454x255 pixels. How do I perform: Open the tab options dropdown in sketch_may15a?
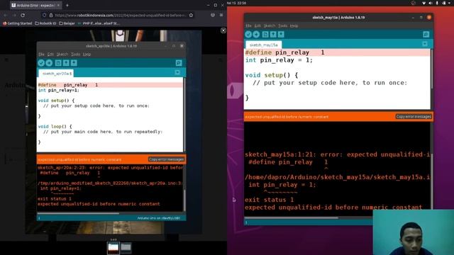(425, 44)
